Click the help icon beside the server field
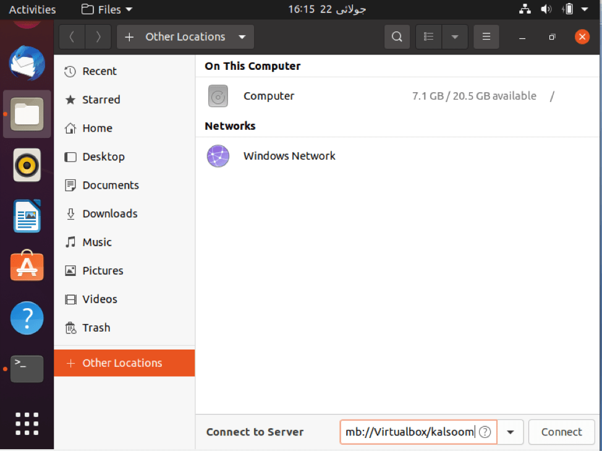This screenshot has height=451, width=602. coord(485,432)
